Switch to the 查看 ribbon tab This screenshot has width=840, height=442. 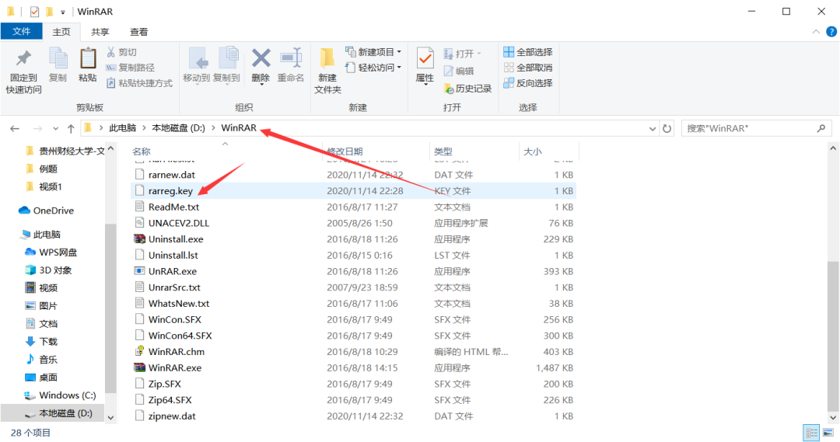pyautogui.click(x=138, y=32)
